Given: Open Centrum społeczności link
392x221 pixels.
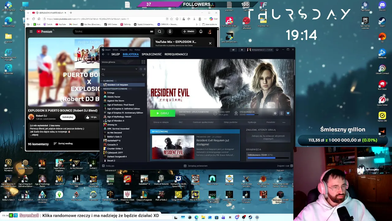Looking at the screenshot, I should pos(203,122).
